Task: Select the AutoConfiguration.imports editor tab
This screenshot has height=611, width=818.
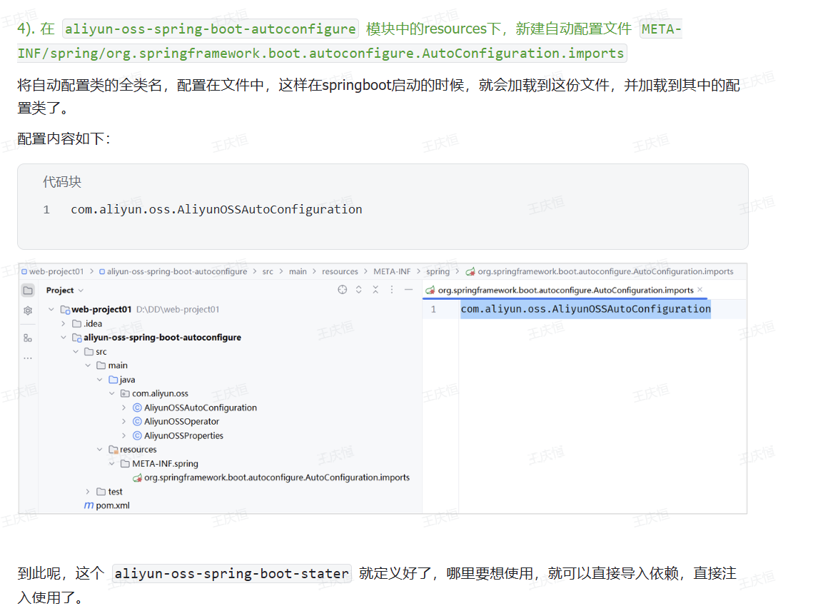Action: click(x=565, y=291)
